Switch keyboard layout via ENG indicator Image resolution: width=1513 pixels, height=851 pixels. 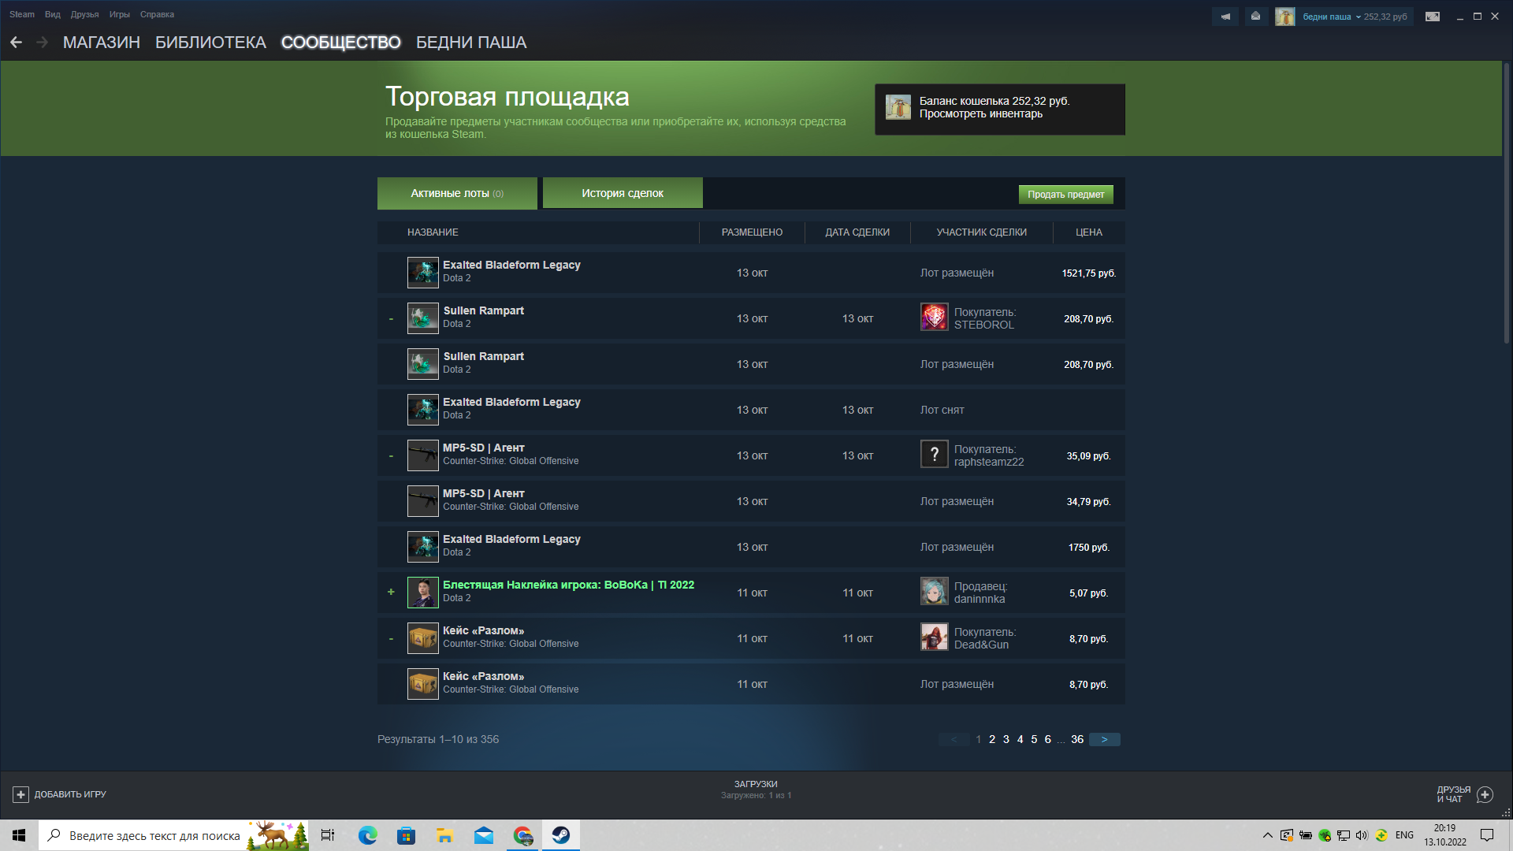pos(1404,835)
